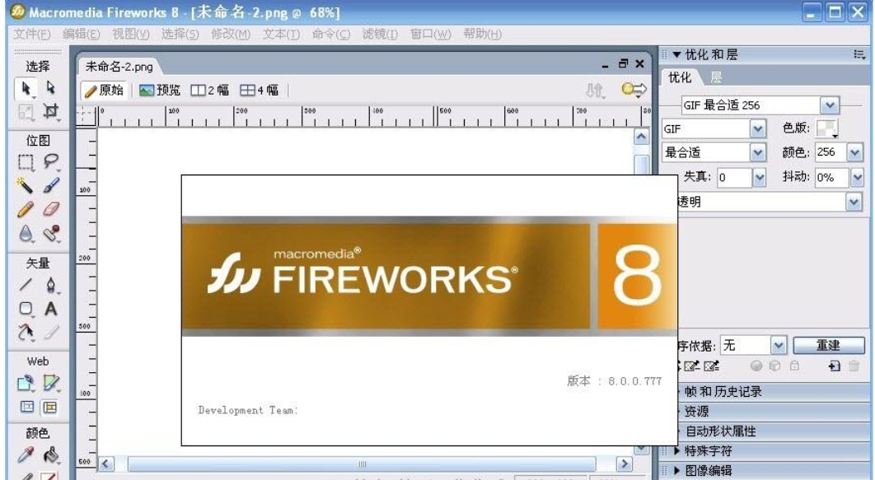Viewport: 875px width, 480px height.
Task: Open the 透明 transparency dropdown
Action: [854, 202]
